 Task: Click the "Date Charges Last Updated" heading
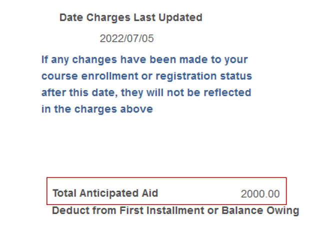pos(130,18)
